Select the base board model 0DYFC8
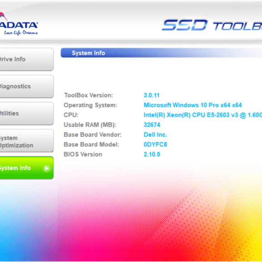The image size is (262, 262). (x=155, y=145)
